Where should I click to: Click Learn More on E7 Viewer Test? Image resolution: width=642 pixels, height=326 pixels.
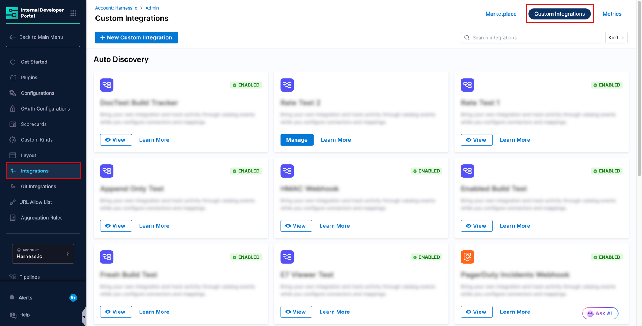point(334,312)
